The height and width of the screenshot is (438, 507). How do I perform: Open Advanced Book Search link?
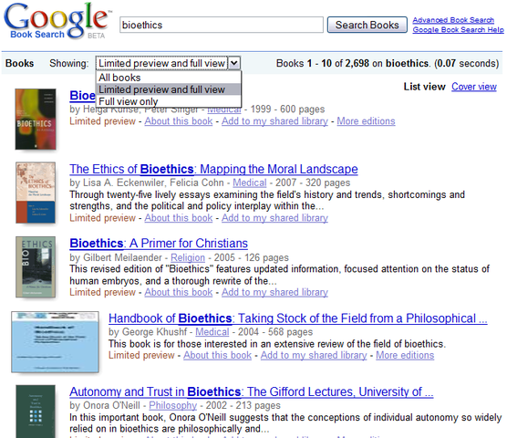[453, 20]
